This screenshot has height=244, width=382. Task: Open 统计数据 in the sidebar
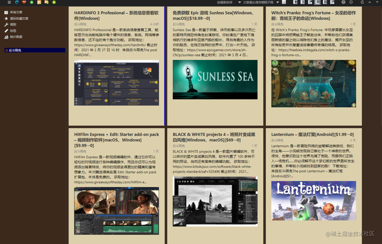[16, 37]
